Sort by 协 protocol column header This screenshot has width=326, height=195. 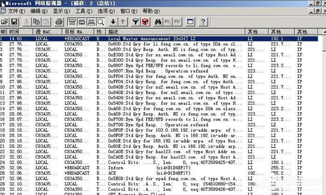100,32
